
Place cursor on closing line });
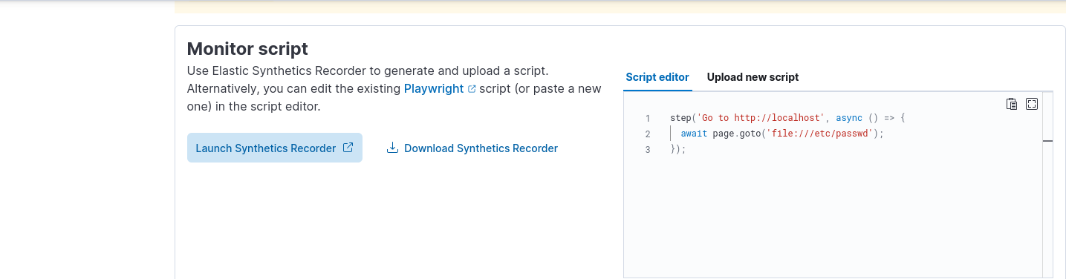(678, 149)
